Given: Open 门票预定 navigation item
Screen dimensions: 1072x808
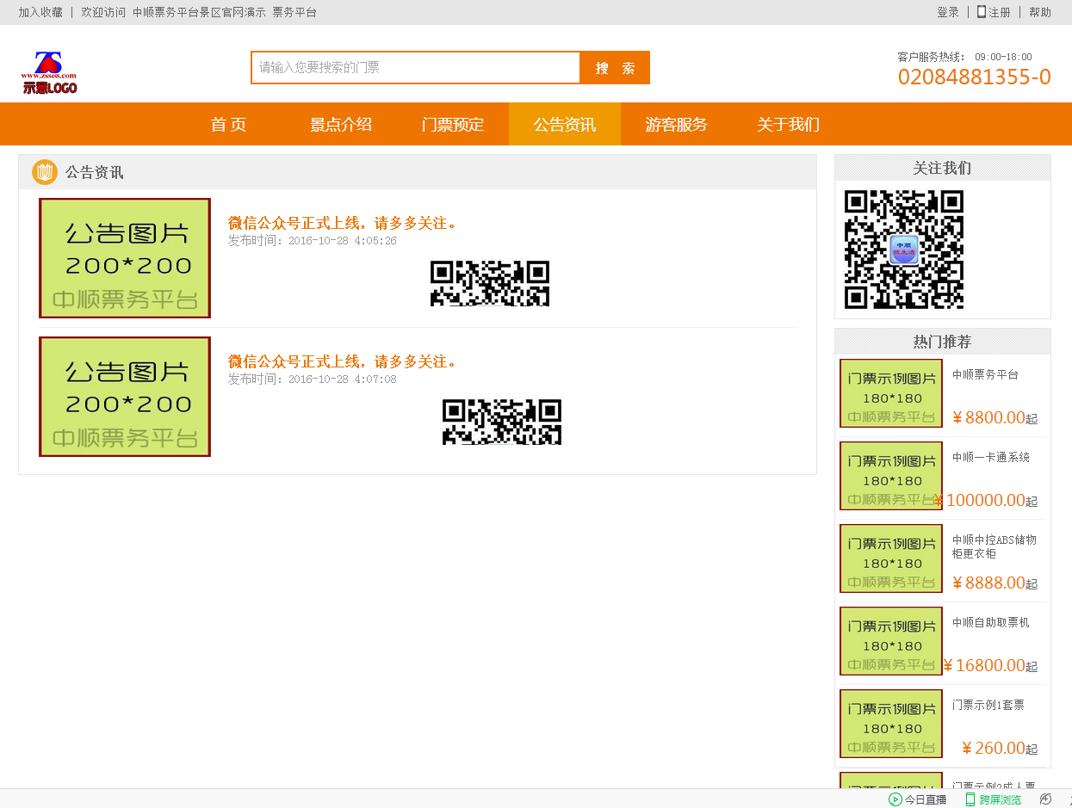Looking at the screenshot, I should point(453,124).
